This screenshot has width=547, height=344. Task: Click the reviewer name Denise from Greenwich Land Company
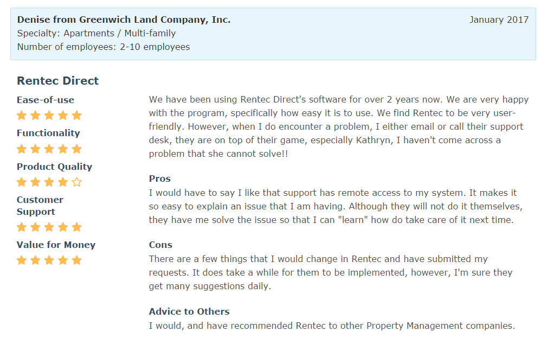click(x=124, y=20)
